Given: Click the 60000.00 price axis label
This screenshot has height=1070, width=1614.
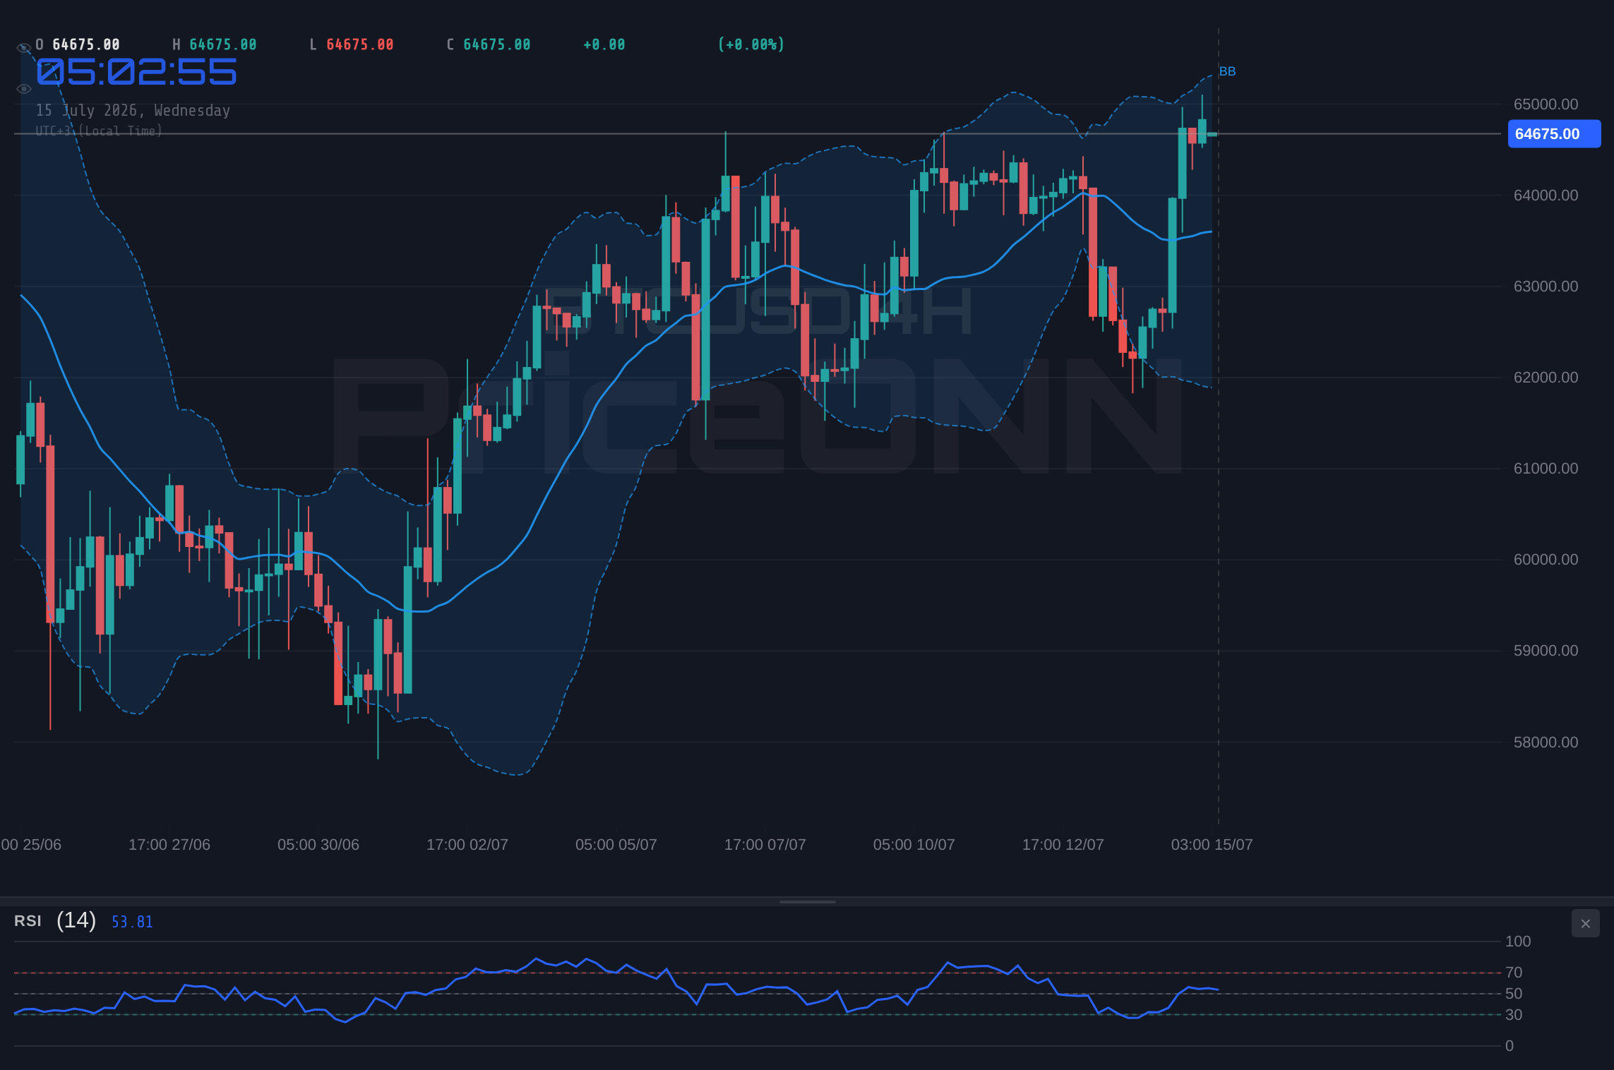Looking at the screenshot, I should point(1546,560).
